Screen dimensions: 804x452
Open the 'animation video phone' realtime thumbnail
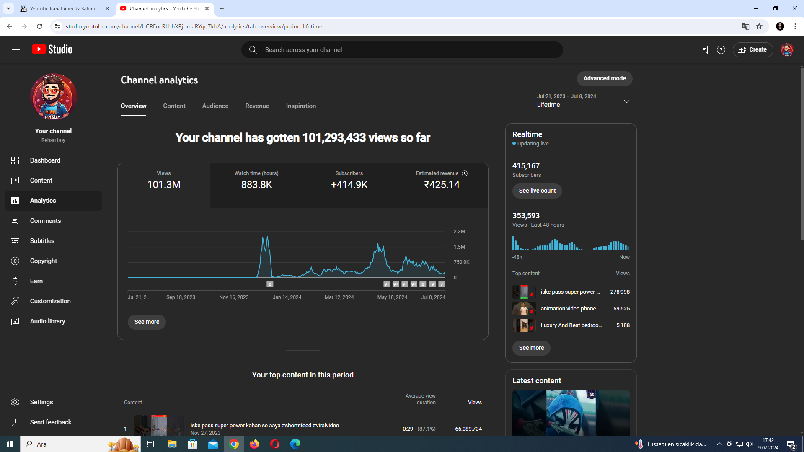(x=524, y=309)
